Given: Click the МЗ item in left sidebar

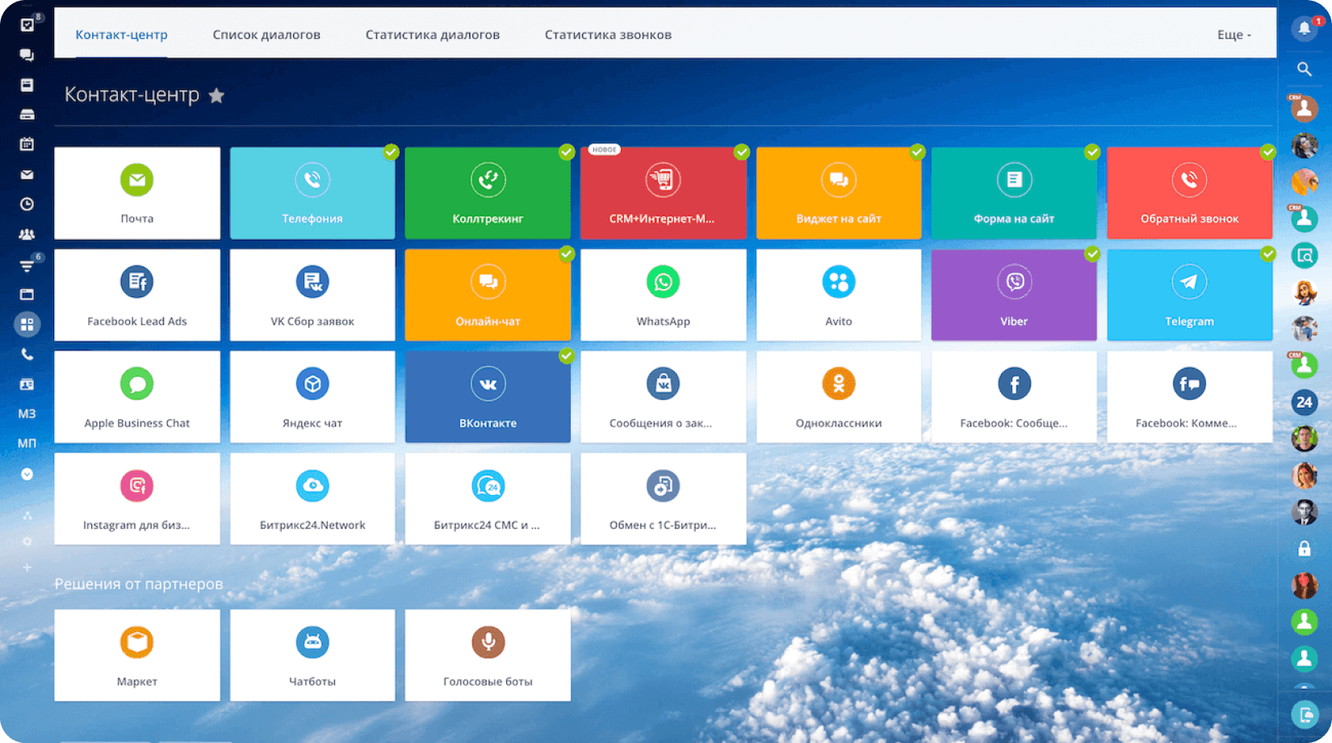Looking at the screenshot, I should click(27, 413).
